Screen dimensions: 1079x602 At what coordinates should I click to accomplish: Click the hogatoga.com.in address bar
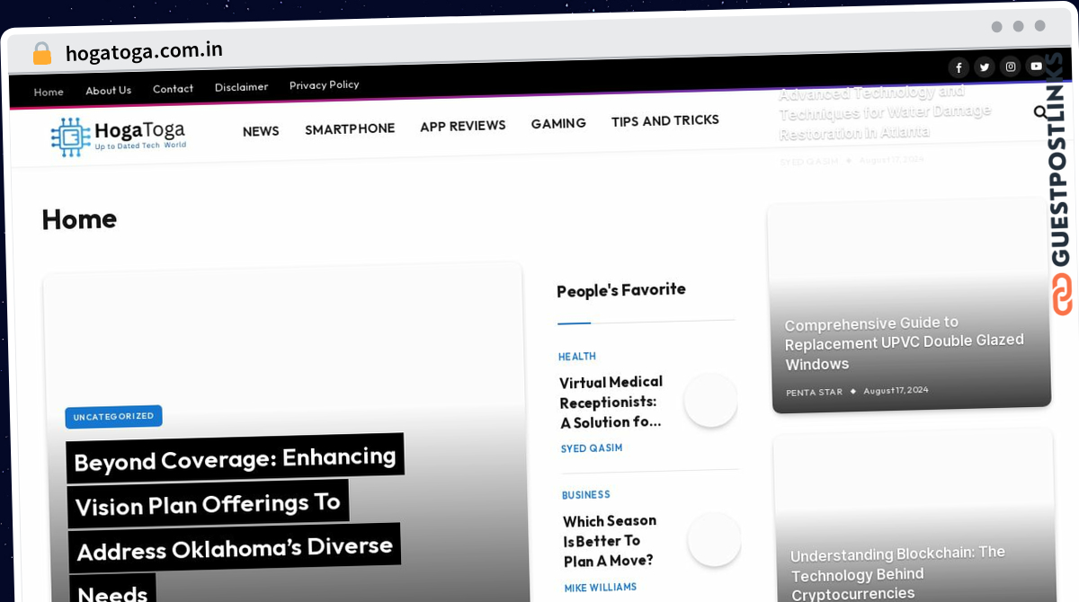pos(144,51)
